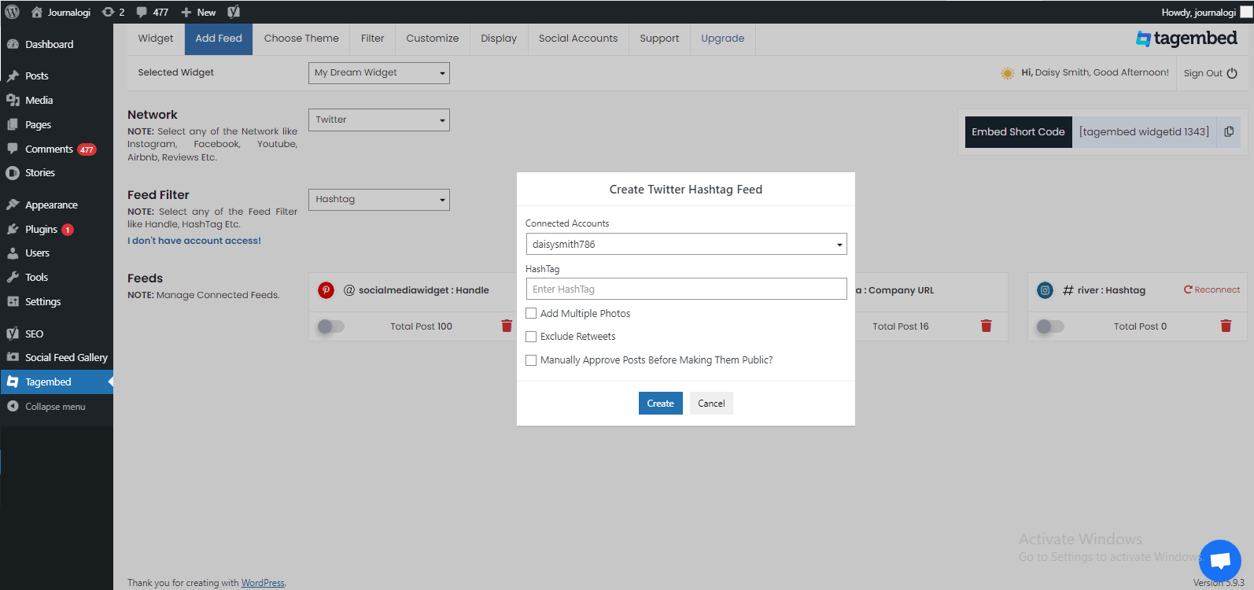
Task: Open the chat support bubble
Action: coord(1220,560)
